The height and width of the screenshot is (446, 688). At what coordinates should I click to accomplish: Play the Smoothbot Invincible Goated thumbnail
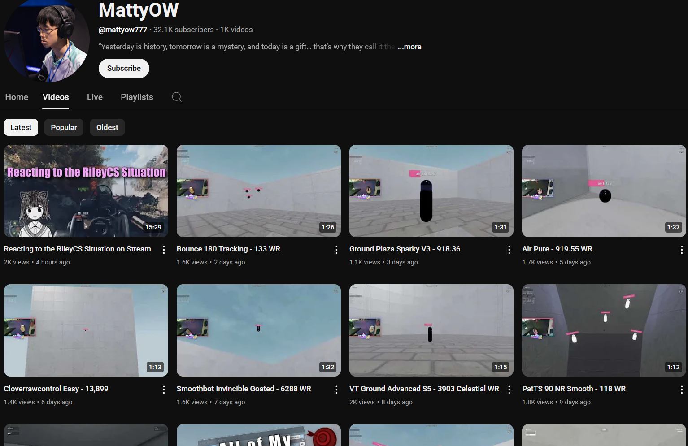(259, 330)
